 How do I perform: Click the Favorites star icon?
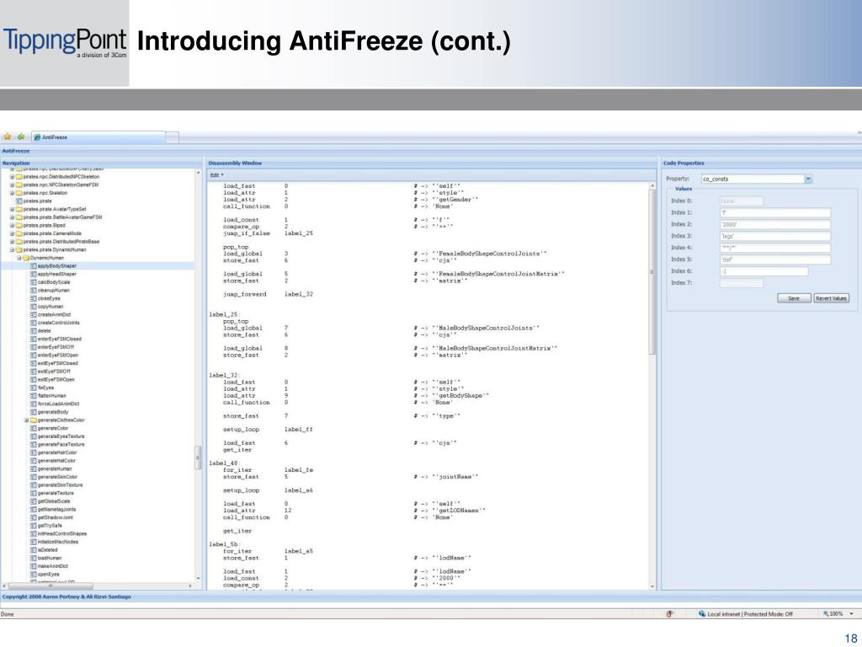(7, 137)
